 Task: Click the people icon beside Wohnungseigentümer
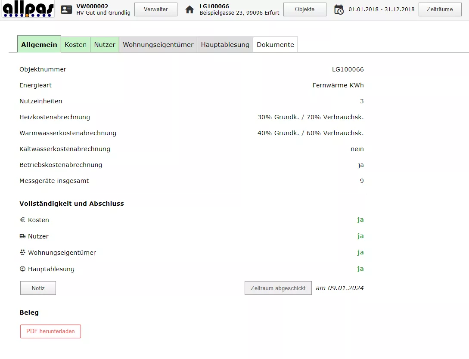pos(22,253)
